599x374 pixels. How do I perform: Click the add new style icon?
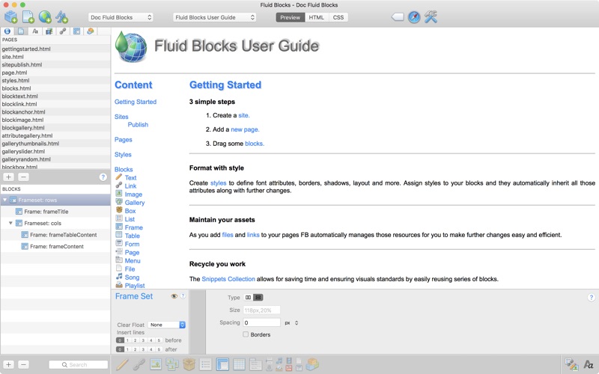click(61, 16)
